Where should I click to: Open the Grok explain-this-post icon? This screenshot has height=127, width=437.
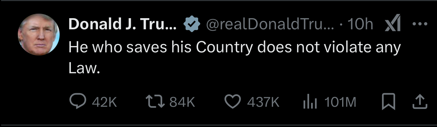point(392,24)
